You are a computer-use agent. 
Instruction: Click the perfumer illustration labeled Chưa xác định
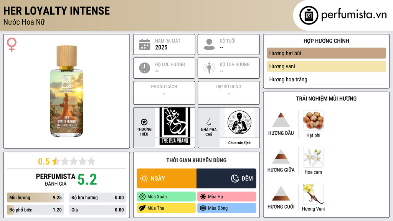pyautogui.click(x=239, y=122)
